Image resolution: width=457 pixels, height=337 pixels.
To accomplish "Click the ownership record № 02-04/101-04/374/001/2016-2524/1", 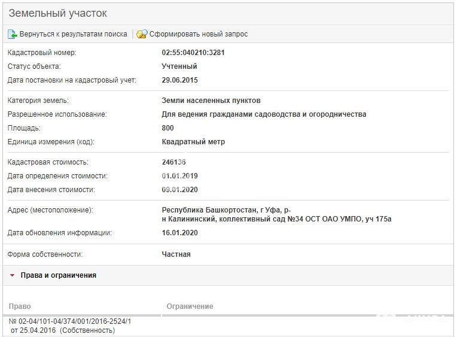I will (x=70, y=326).
